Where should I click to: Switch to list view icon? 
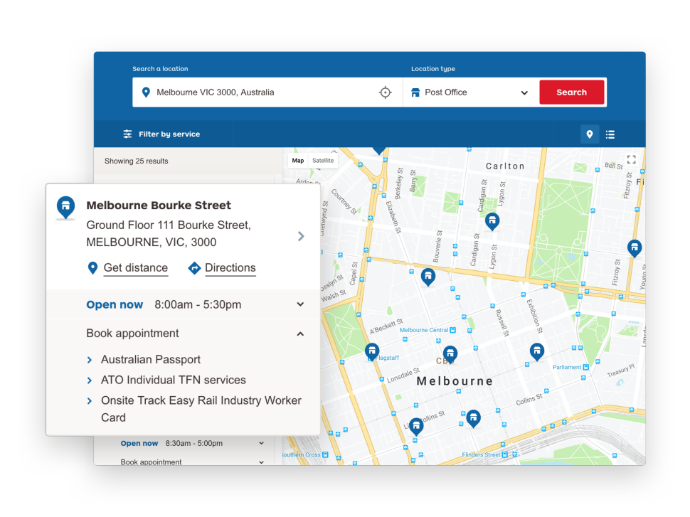coord(610,134)
